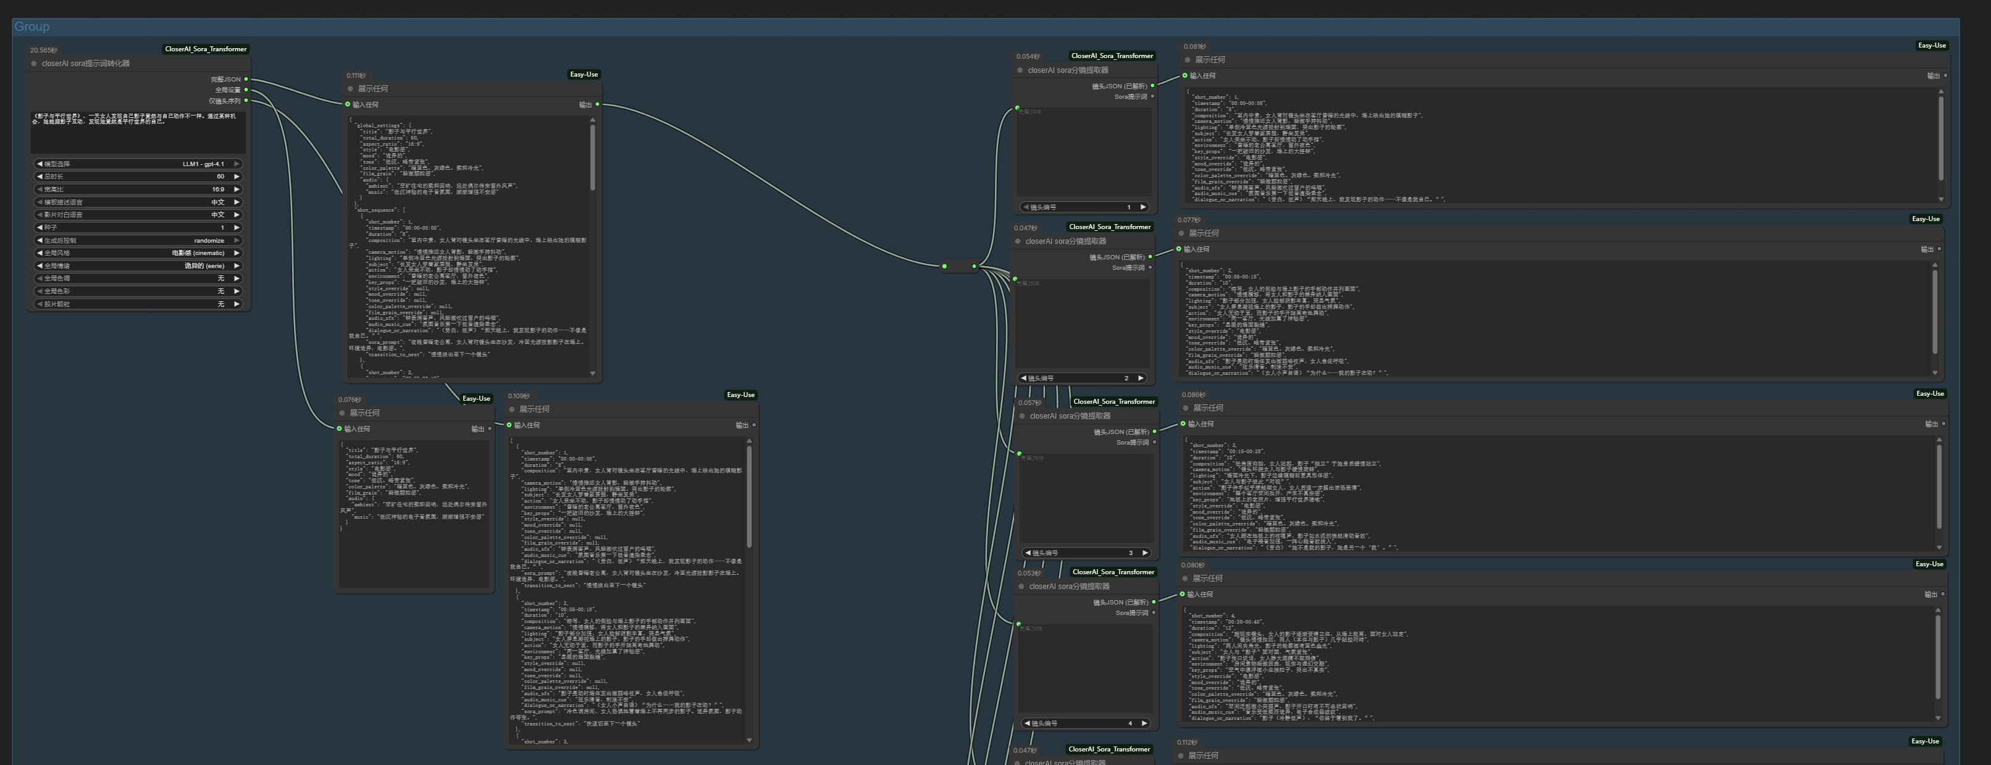Open the 模型选择 LLM1 - gpt-4.1 dropdown
The image size is (1991, 765).
coord(139,164)
